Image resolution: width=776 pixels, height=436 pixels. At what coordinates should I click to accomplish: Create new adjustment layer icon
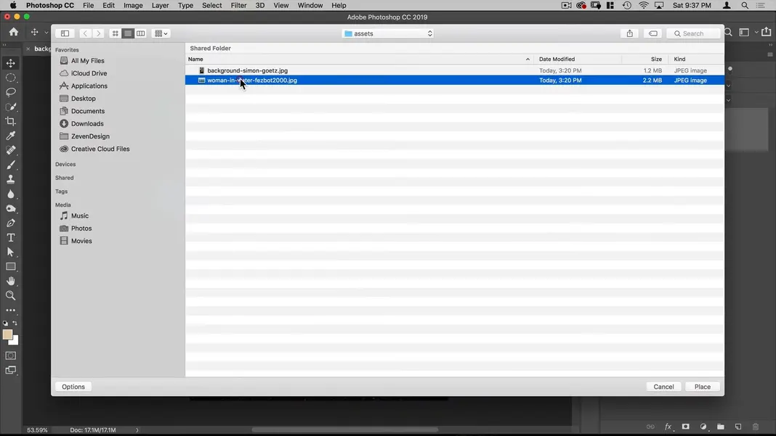[703, 427]
